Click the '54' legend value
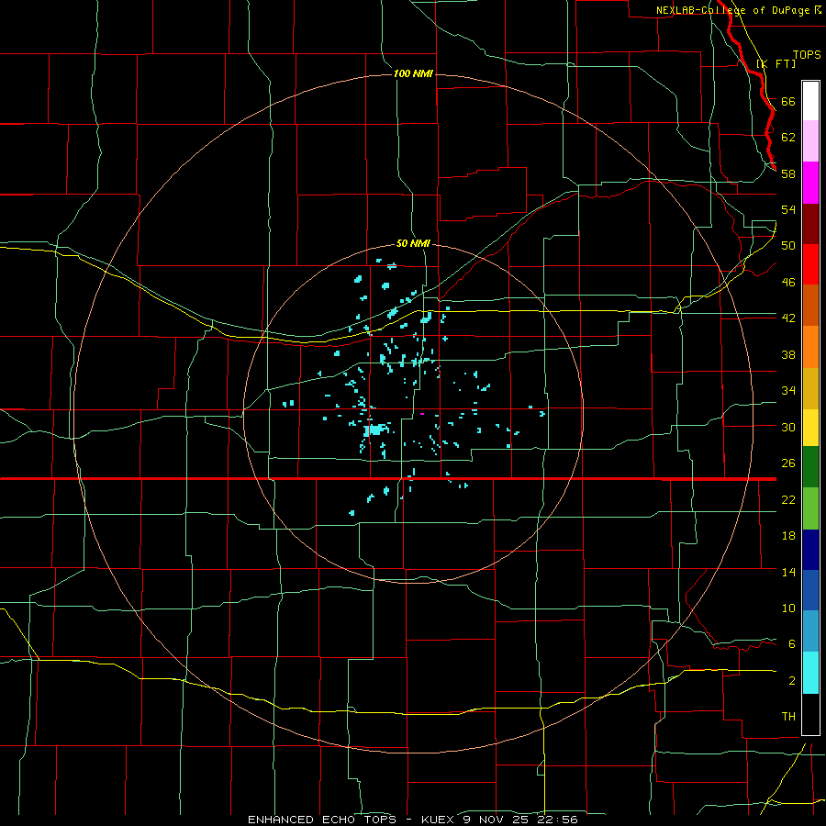The image size is (826, 826). click(788, 209)
